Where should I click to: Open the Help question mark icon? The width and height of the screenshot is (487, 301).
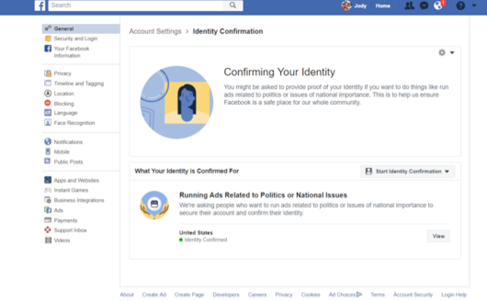tap(461, 6)
